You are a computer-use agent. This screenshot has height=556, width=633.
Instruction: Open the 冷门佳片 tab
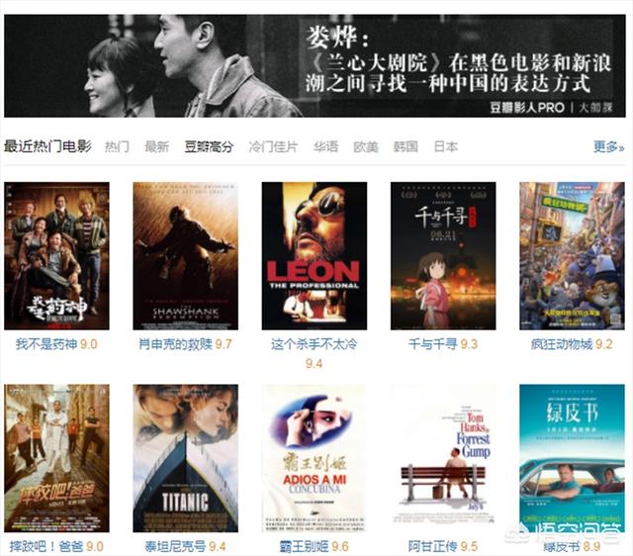point(273,146)
